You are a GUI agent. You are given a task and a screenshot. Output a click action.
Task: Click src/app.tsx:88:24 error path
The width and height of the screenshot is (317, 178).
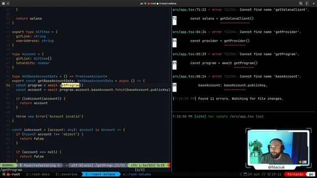[x=189, y=76]
